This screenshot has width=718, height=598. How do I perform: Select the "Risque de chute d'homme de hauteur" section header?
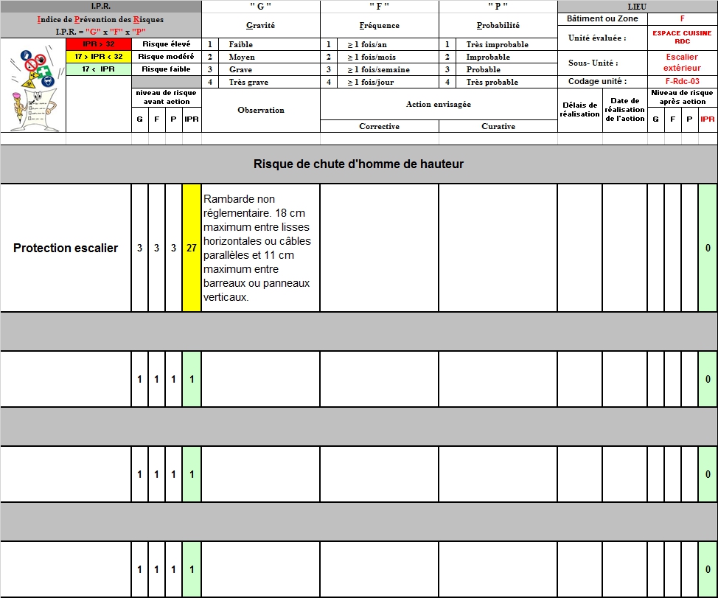coord(358,164)
